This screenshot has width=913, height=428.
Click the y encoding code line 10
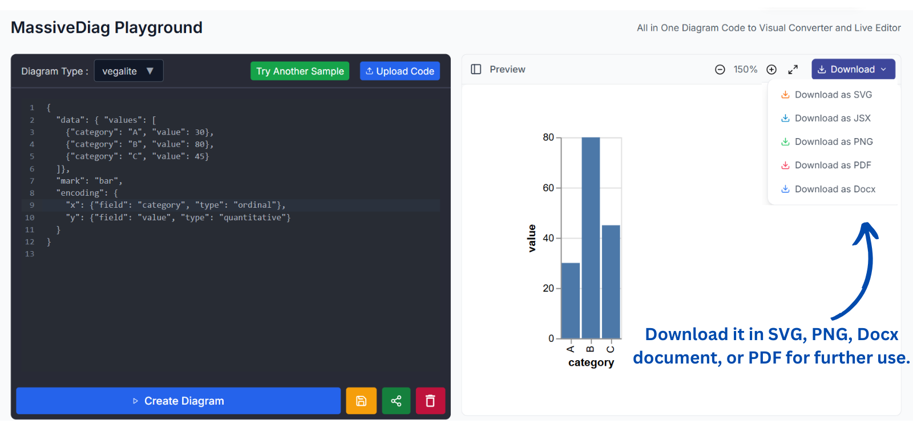178,217
